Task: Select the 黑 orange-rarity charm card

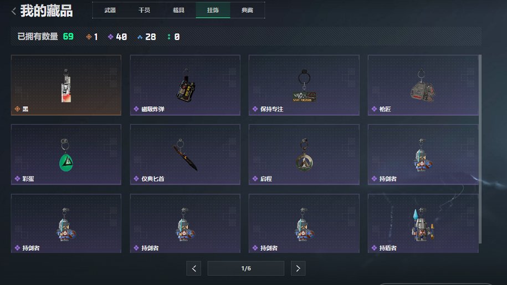Action: 66,85
